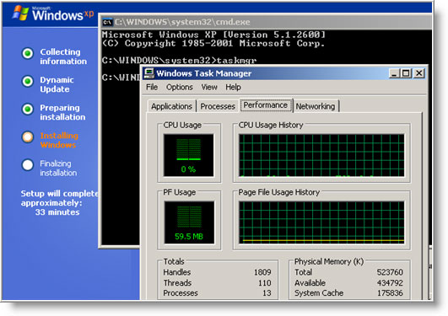Screen dimensions: 448x316
Task: Click the Collecting information step indicator
Action: coord(28,53)
